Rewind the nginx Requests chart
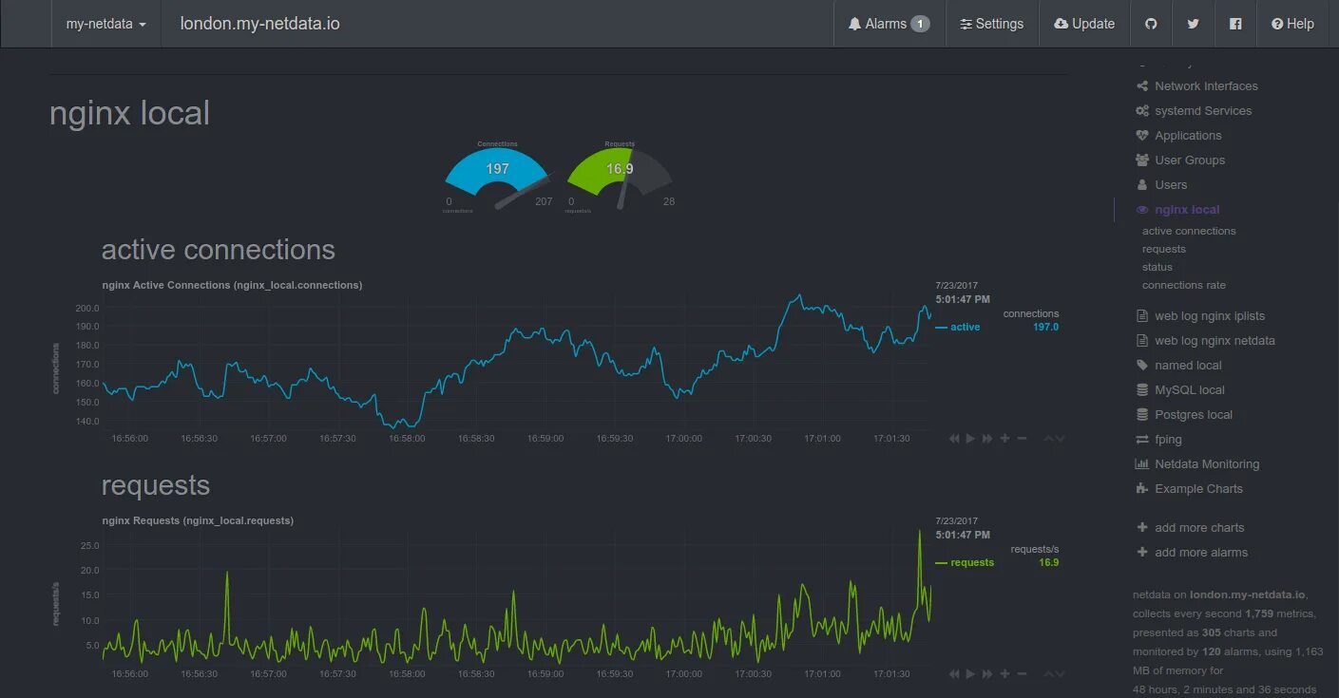The width and height of the screenshot is (1339, 698). click(953, 673)
